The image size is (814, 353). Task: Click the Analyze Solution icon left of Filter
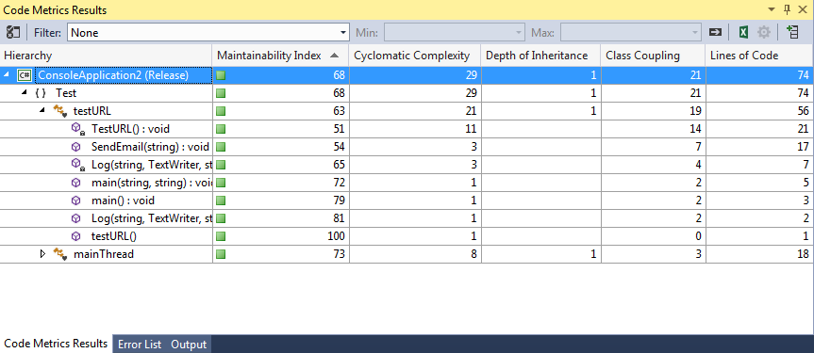pyautogui.click(x=12, y=33)
